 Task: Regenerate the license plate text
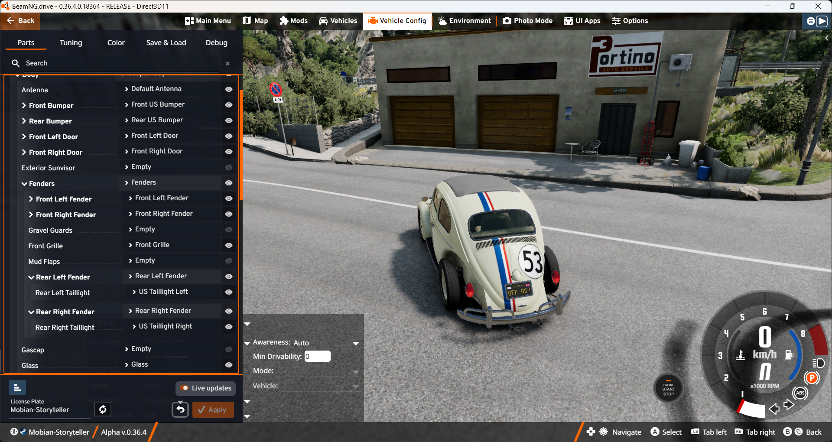point(103,409)
